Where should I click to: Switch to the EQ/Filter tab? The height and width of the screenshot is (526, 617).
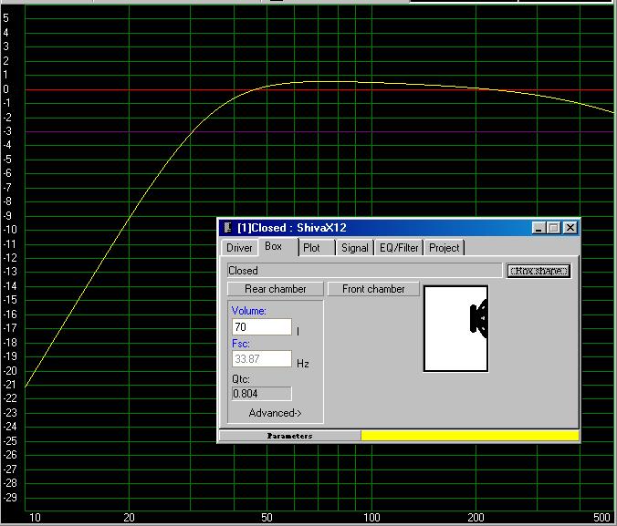click(399, 248)
